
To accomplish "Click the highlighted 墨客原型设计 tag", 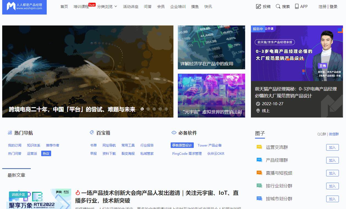I will point(182,145).
